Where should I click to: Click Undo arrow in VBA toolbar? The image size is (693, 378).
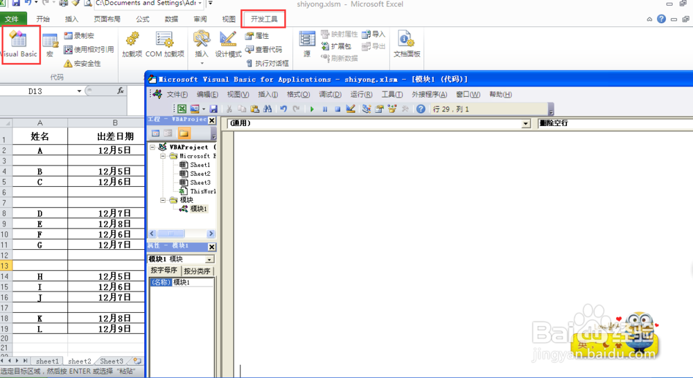click(283, 109)
